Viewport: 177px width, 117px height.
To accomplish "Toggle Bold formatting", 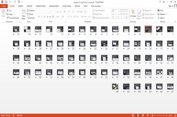I will pos(39,17).
